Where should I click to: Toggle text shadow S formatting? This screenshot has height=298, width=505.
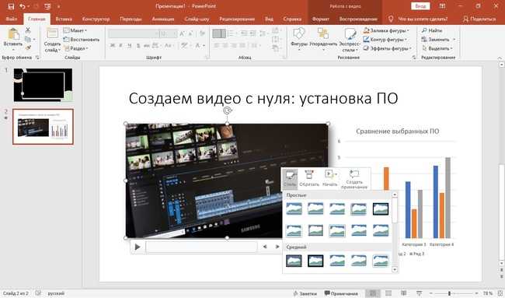pyautogui.click(x=138, y=46)
